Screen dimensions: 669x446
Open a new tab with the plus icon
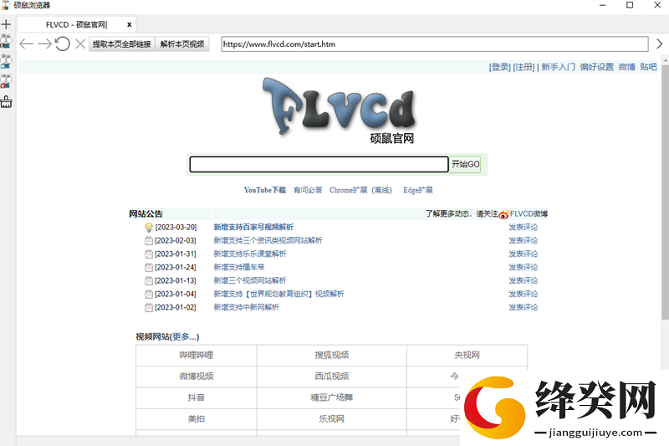point(6,24)
